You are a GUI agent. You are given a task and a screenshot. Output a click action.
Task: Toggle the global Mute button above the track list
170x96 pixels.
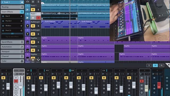[33, 2]
